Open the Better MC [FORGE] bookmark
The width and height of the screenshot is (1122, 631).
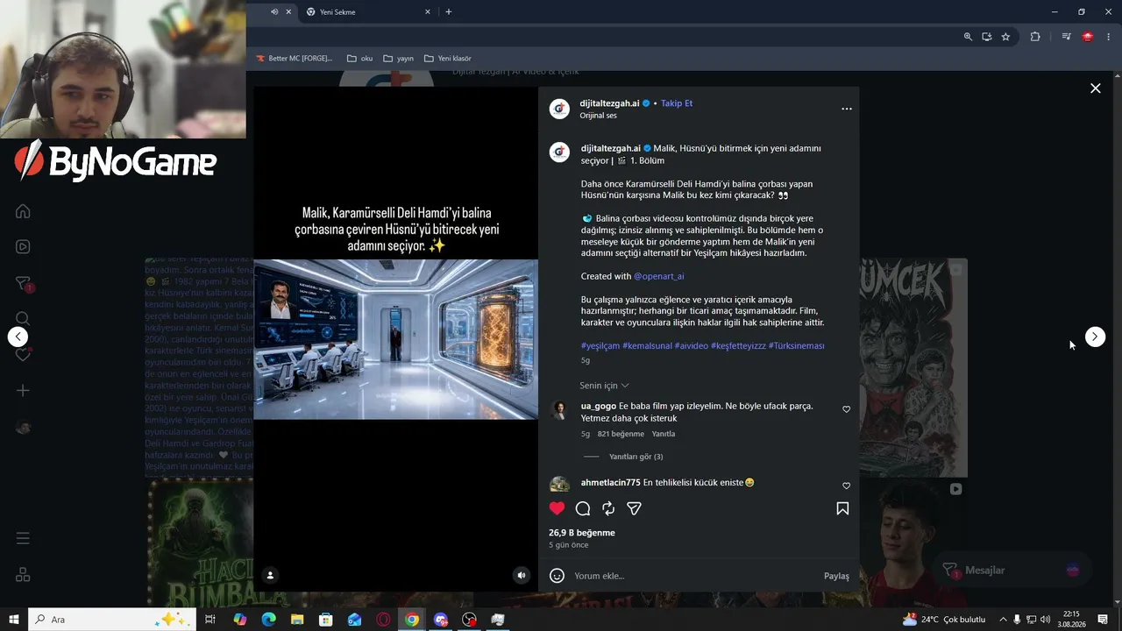[x=294, y=59]
